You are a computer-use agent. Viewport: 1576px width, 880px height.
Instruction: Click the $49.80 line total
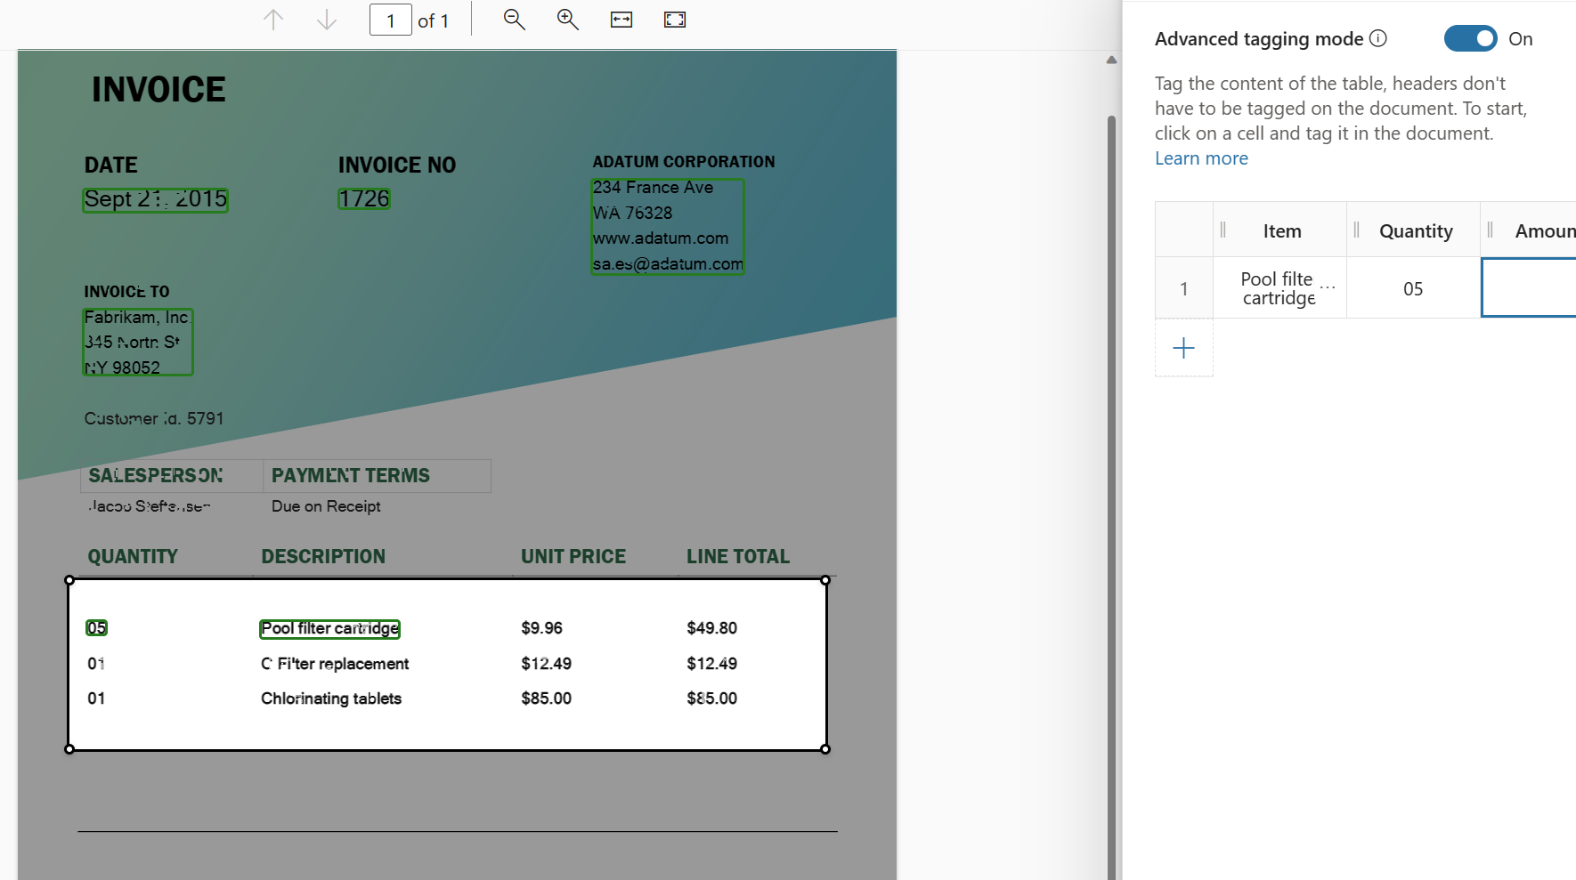(711, 628)
